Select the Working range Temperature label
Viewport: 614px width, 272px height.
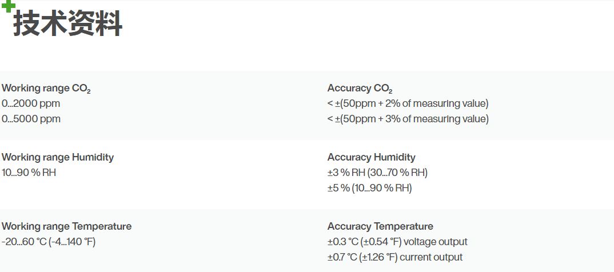coord(66,227)
